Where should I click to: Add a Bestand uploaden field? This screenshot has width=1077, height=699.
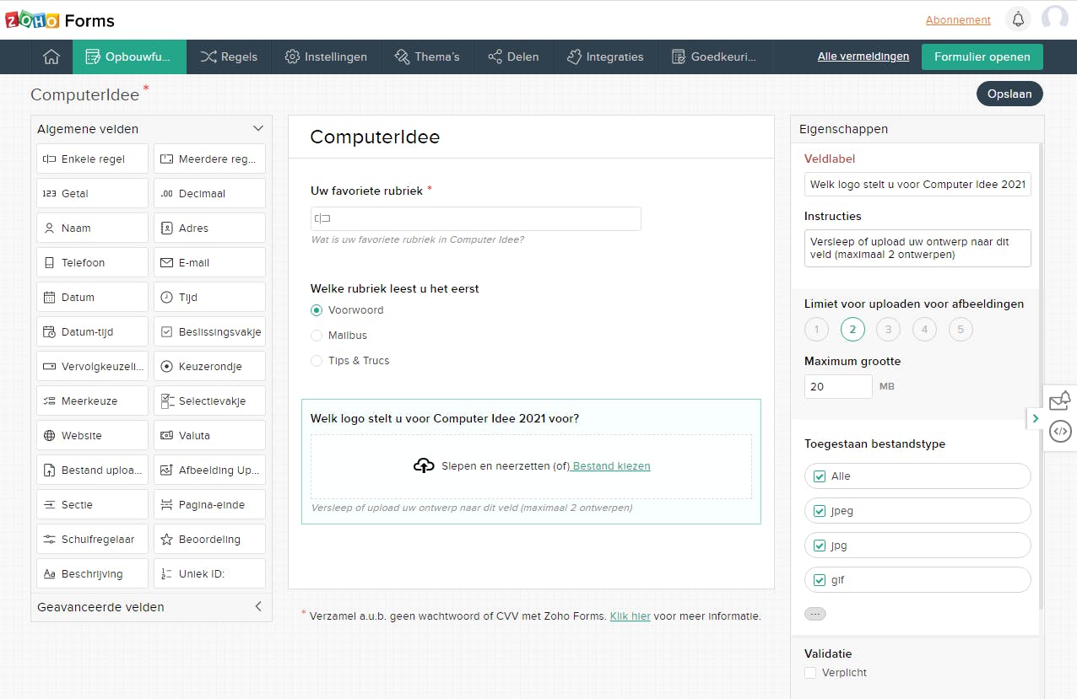point(93,470)
